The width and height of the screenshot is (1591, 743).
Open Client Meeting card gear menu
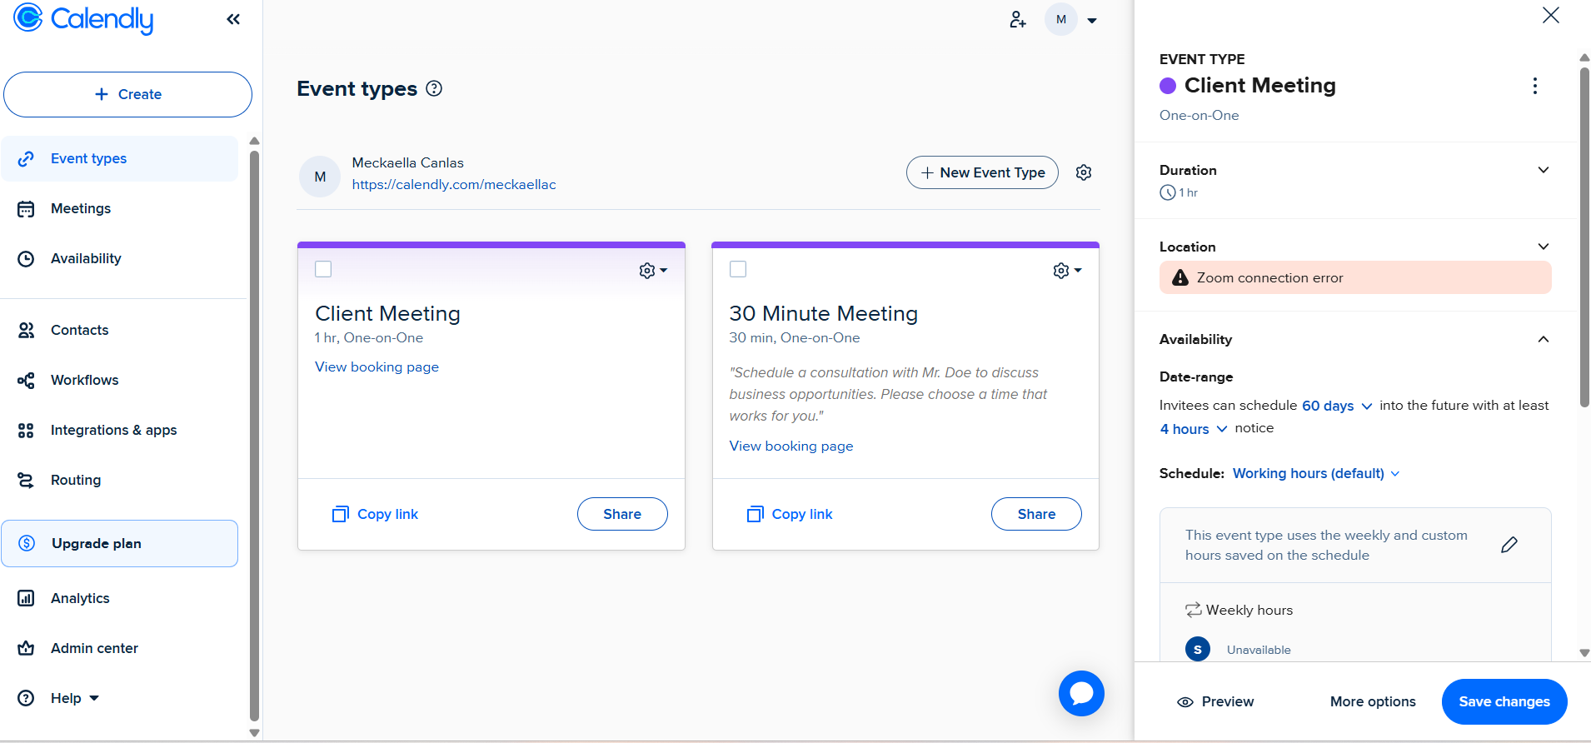coord(653,271)
